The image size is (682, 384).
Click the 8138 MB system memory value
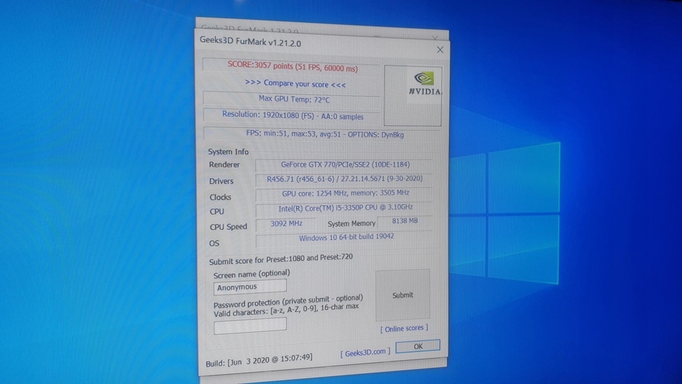[405, 221]
